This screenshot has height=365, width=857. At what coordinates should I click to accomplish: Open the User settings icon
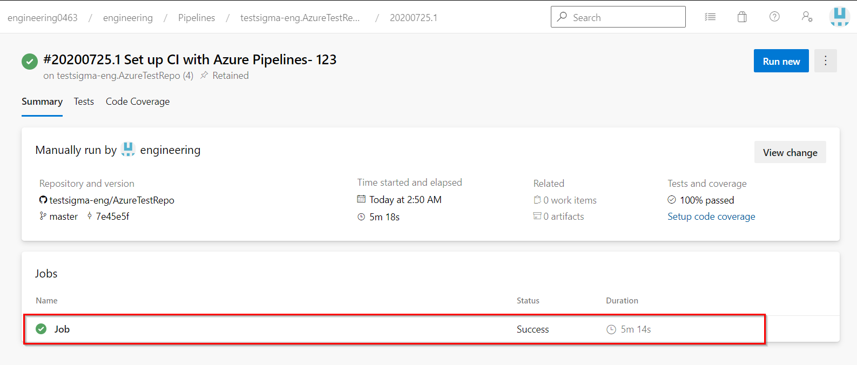pyautogui.click(x=807, y=17)
